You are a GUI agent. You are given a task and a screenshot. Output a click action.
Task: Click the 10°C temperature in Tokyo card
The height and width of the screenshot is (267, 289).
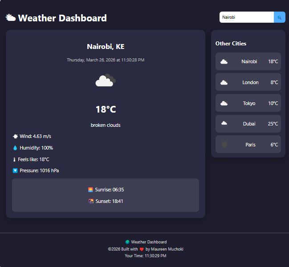[273, 103]
